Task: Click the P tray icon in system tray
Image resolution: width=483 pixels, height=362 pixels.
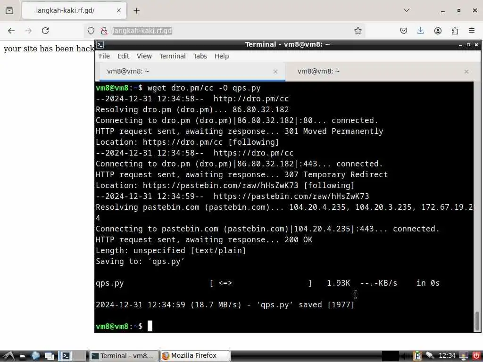Action: [x=417, y=356]
